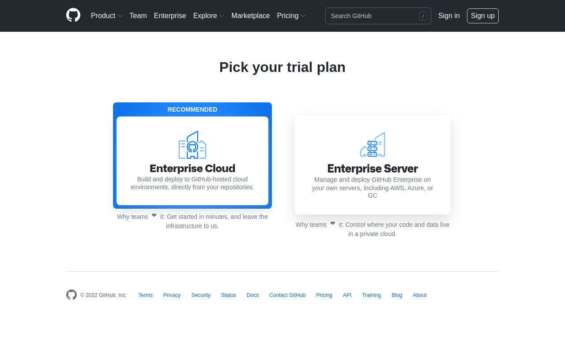Viewport: 565px width, 353px height.
Task: Click the Enterprise Server rack icon
Action: 373,145
